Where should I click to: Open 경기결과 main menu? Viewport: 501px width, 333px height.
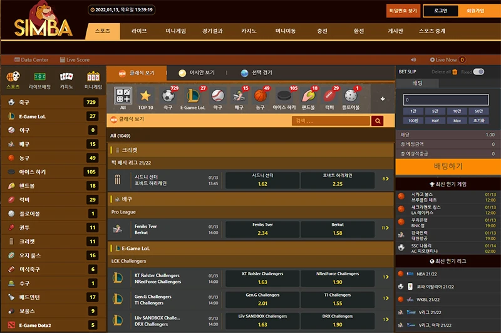[x=212, y=31]
